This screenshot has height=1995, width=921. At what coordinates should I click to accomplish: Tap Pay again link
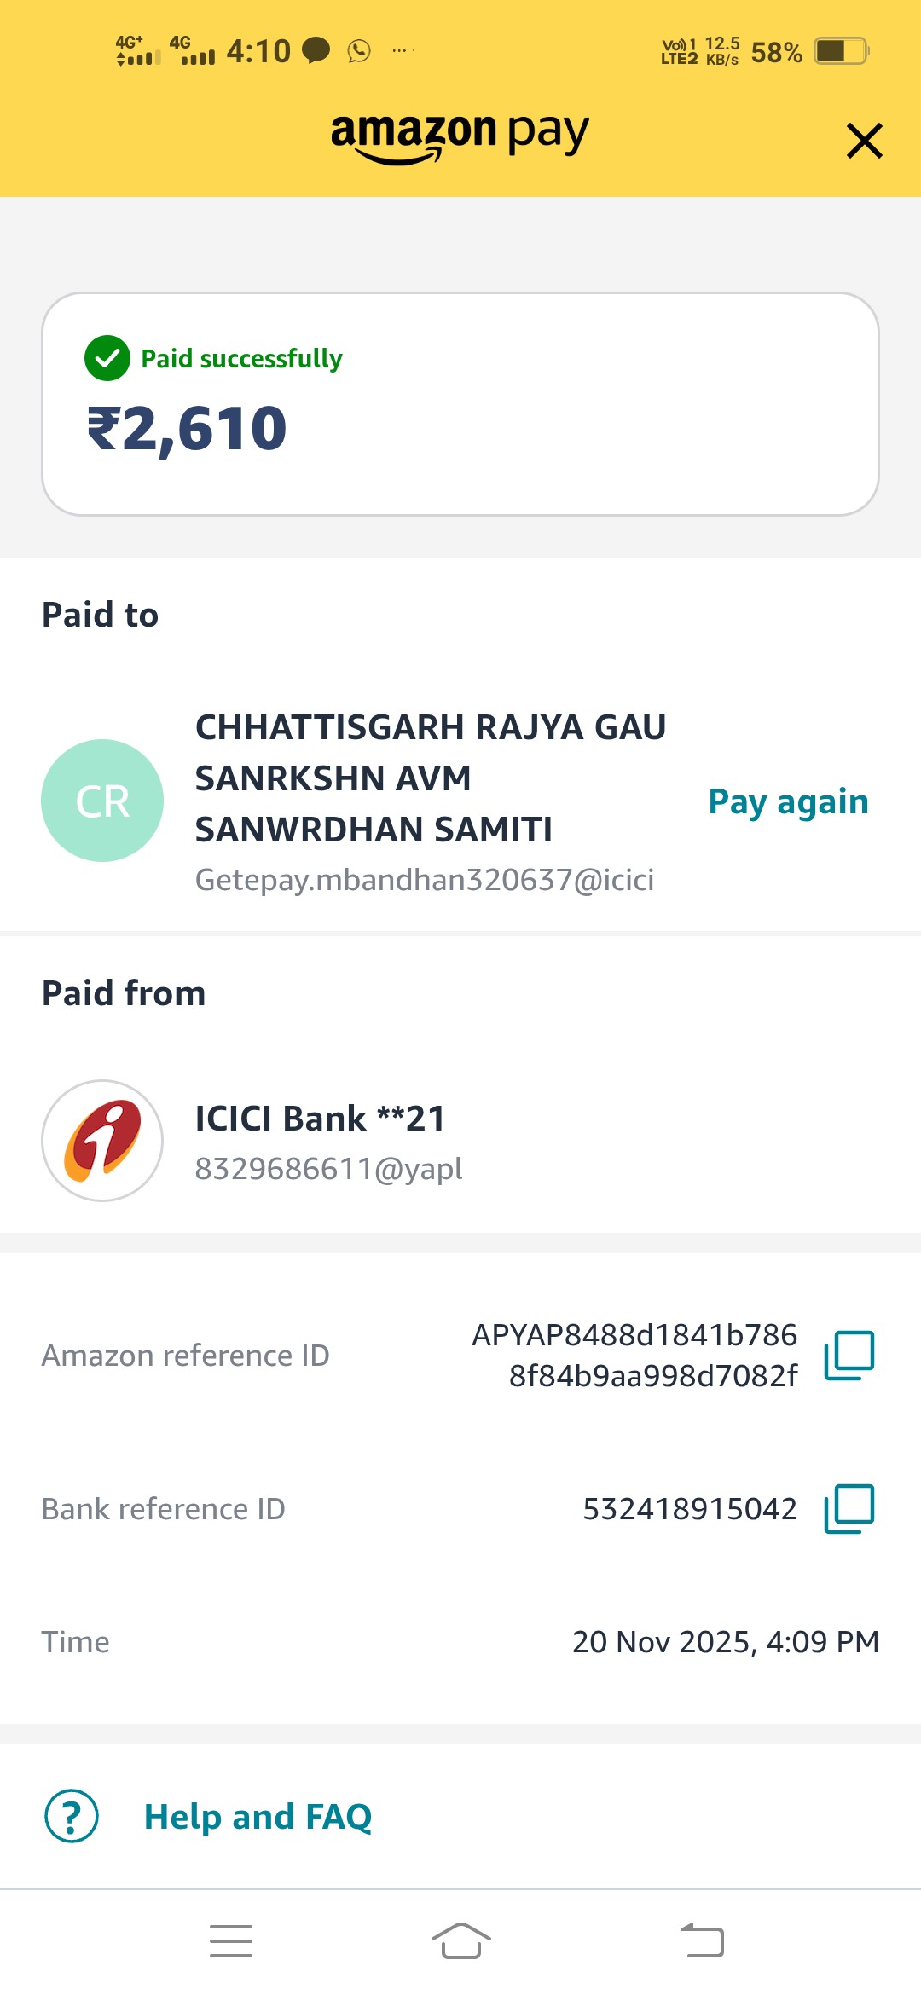[x=788, y=801]
